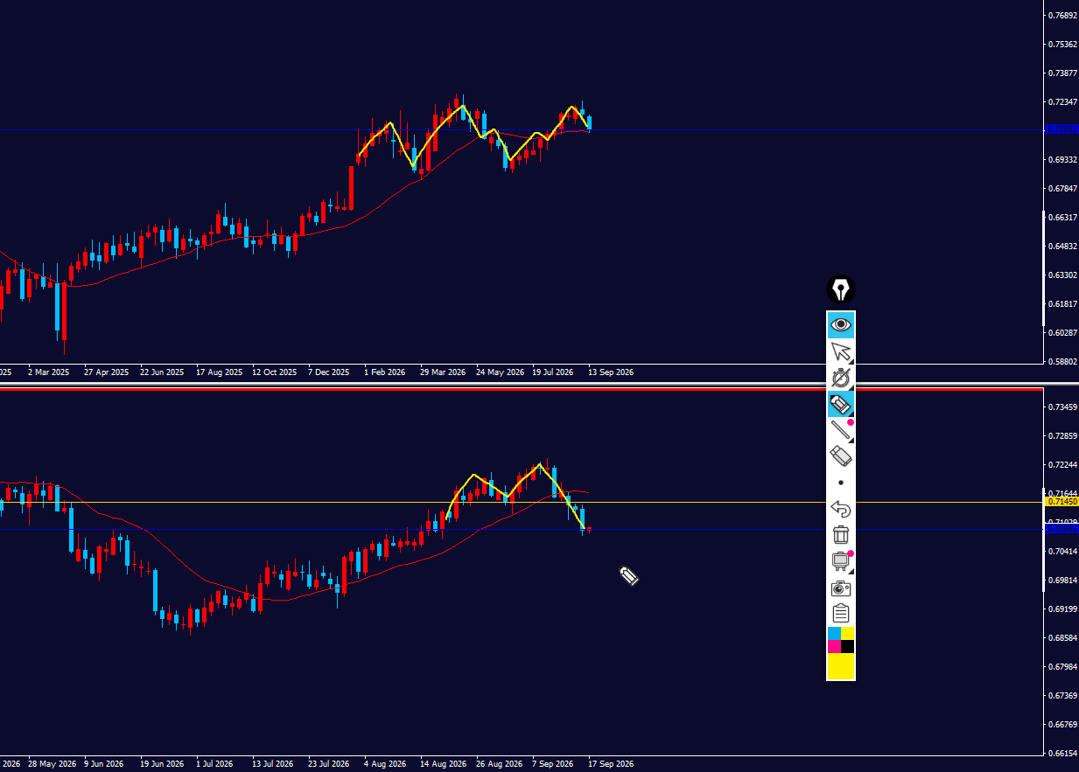The height and width of the screenshot is (772, 1079).
Task: Select the arrow cursor tool
Action: (x=840, y=351)
